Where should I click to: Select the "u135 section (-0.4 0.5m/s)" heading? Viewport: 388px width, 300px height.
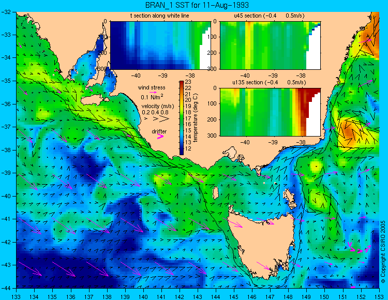[269, 82]
